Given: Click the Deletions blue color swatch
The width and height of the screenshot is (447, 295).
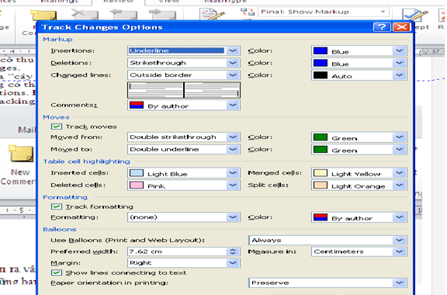Looking at the screenshot, I should [x=321, y=63].
